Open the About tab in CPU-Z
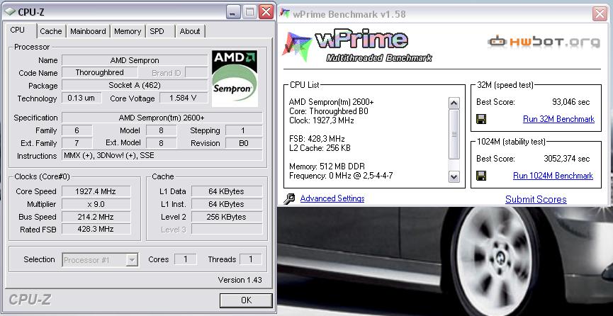 pos(190,31)
